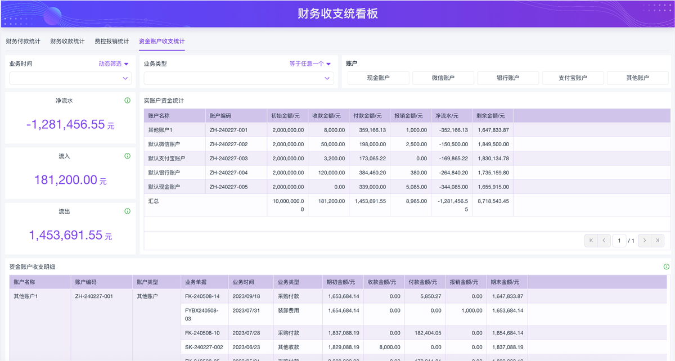This screenshot has height=361, width=675.
Task: Click 净流水/元 column header
Action: (x=447, y=116)
